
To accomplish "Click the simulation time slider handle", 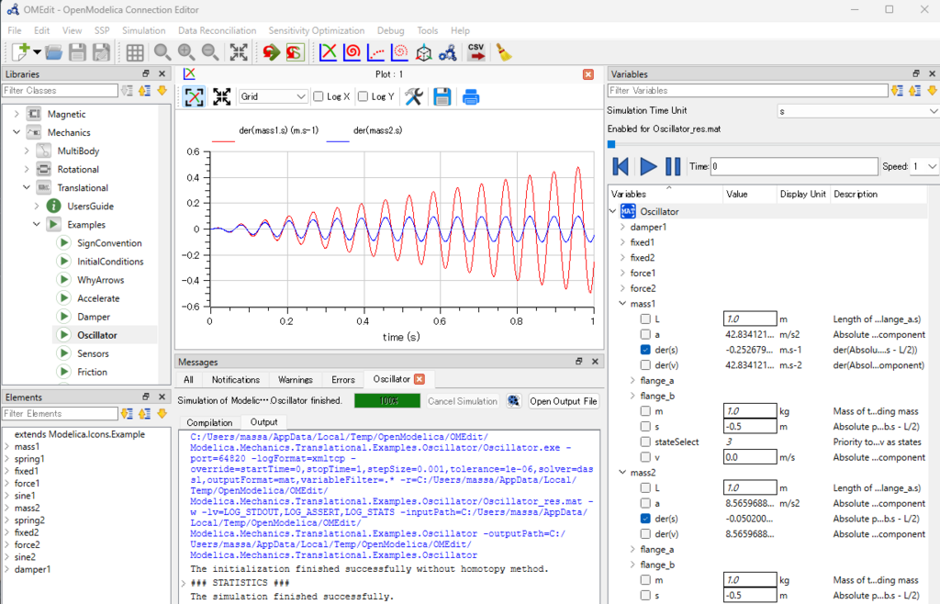I will pyautogui.click(x=611, y=143).
